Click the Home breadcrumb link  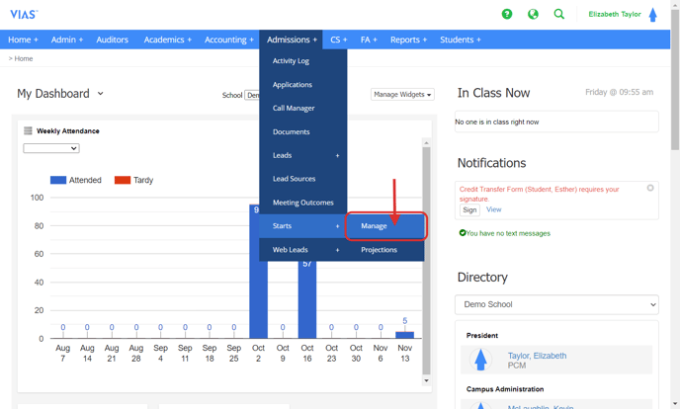[x=23, y=58]
